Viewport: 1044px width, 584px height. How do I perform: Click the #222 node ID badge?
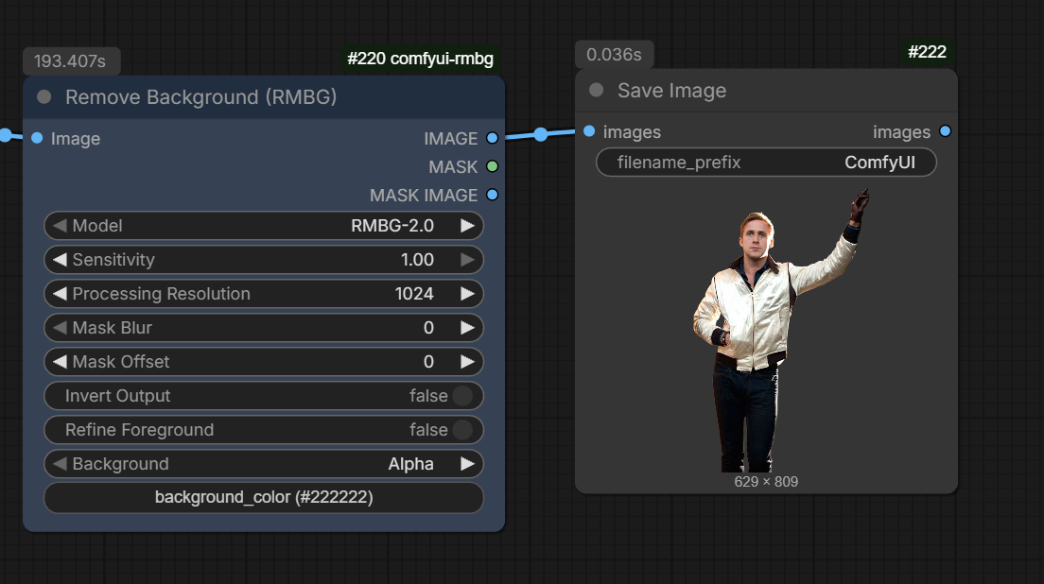[927, 52]
